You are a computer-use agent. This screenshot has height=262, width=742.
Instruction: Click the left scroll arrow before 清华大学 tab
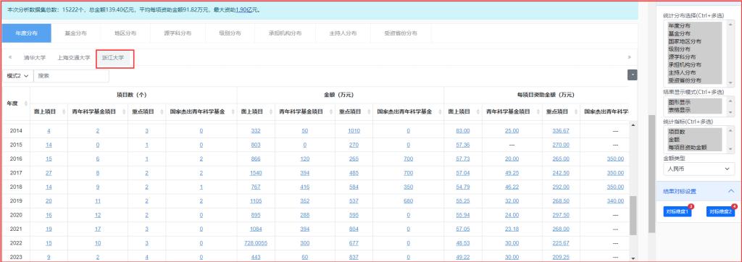coord(10,57)
